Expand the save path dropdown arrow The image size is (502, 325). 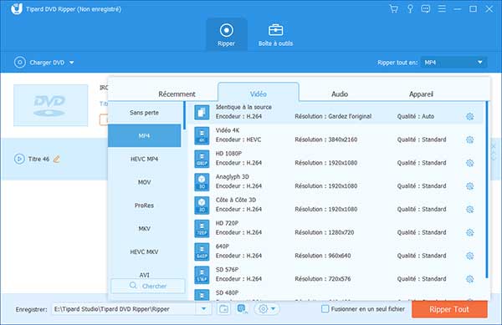tap(203, 309)
